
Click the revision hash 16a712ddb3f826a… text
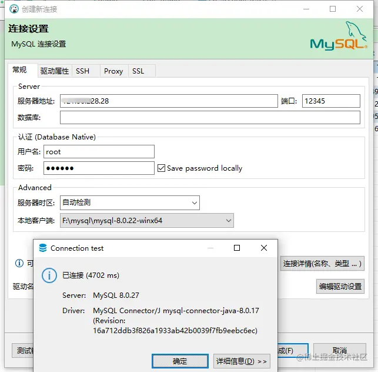[175, 330]
